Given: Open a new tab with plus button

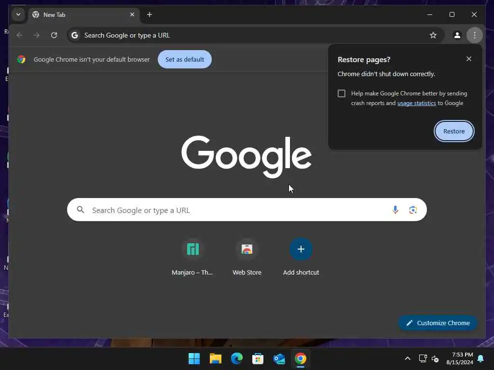Looking at the screenshot, I should (150, 14).
